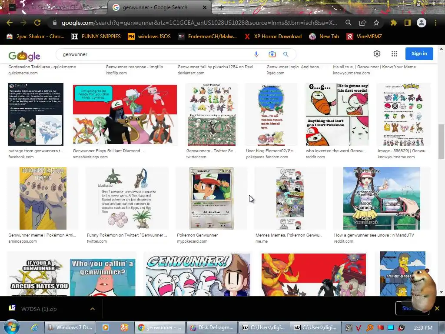Open the media player taskbar icon
The image size is (445, 334).
105,327
